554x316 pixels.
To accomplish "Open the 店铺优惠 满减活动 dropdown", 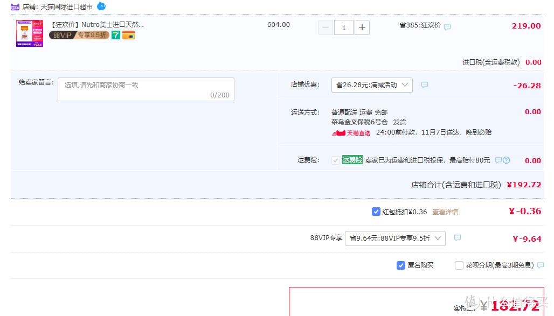I will [372, 85].
